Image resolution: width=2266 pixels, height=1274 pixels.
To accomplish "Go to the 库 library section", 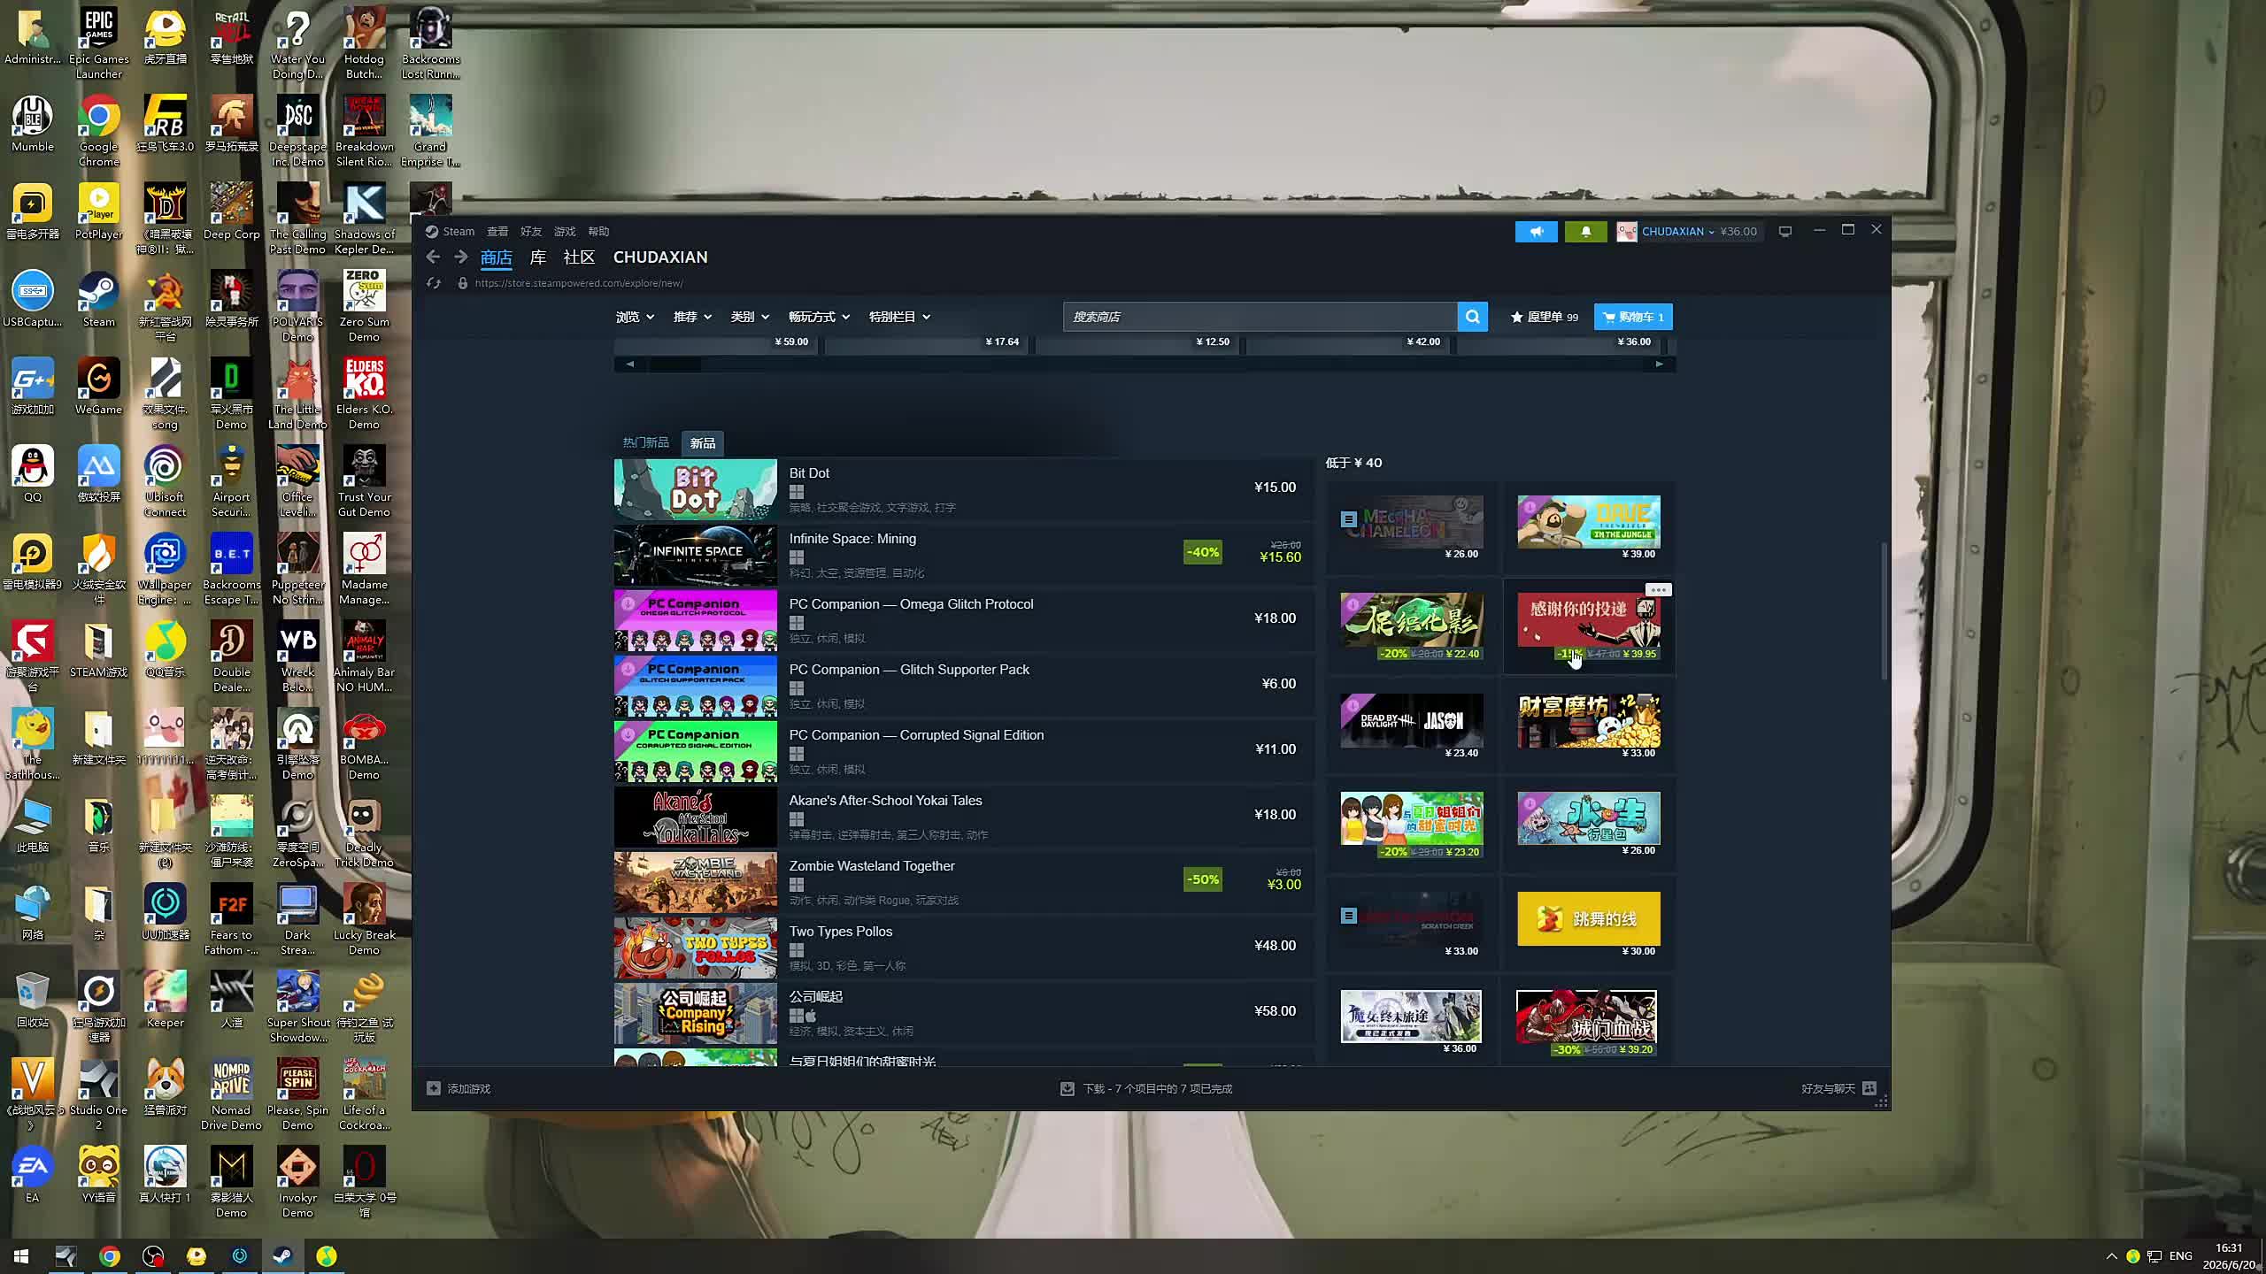I will pos(537,257).
